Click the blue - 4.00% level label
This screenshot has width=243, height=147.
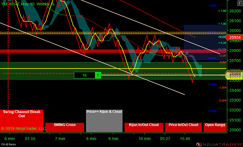[x=212, y=85]
